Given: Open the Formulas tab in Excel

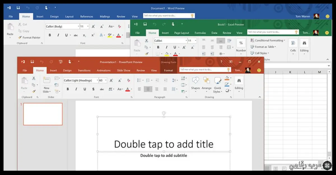Looking at the screenshot, I should pyautogui.click(x=200, y=33).
